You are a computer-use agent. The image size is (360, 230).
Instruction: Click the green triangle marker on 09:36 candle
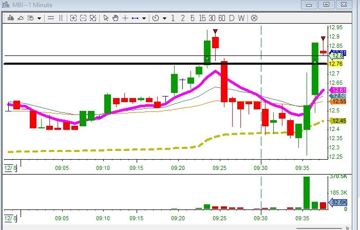pos(315,62)
